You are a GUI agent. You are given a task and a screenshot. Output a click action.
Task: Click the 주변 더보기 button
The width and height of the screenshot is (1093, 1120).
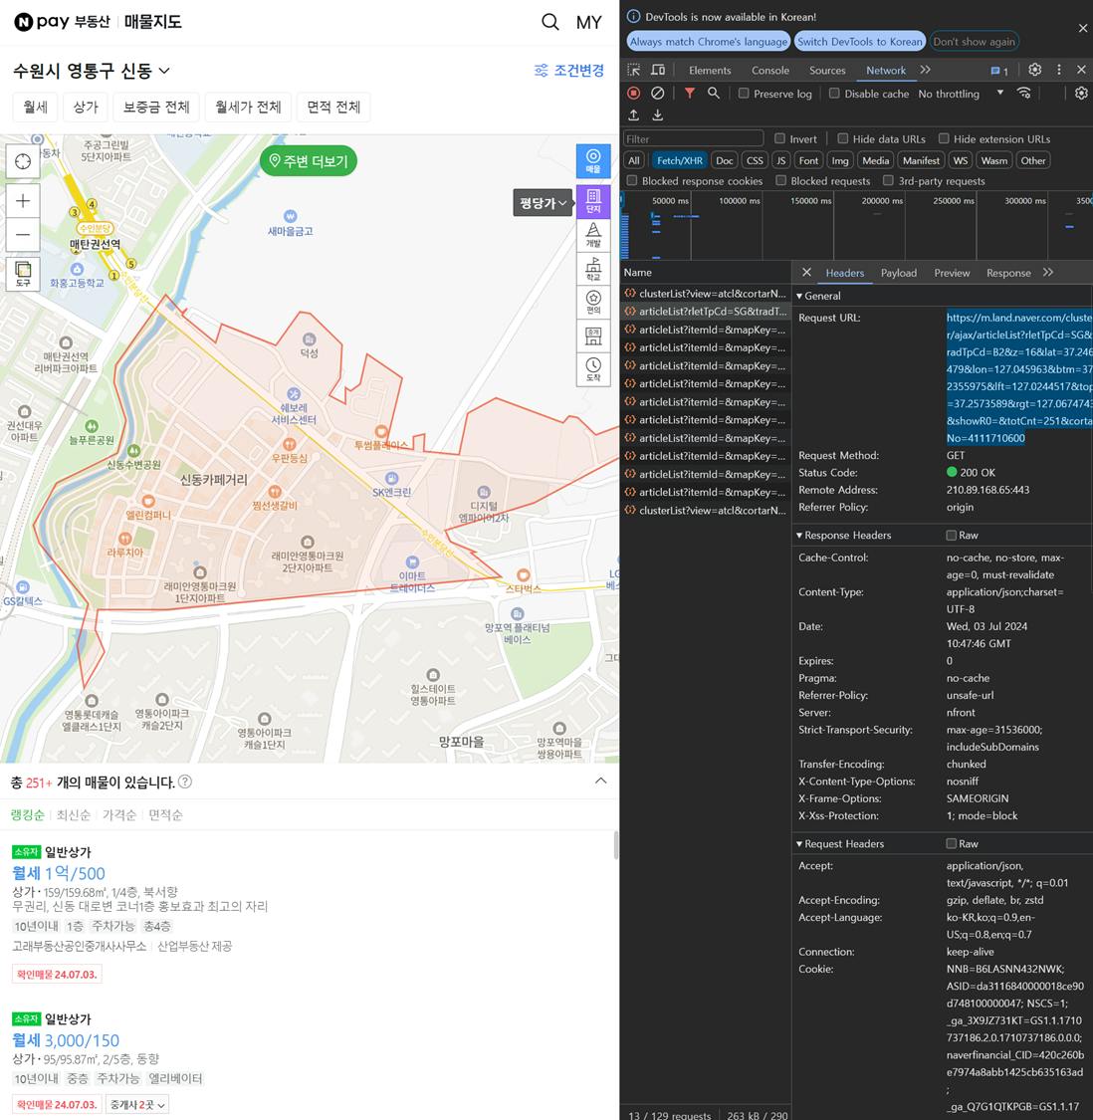(x=308, y=161)
